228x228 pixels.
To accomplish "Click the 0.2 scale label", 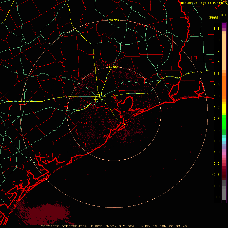I will (x=217, y=164).
